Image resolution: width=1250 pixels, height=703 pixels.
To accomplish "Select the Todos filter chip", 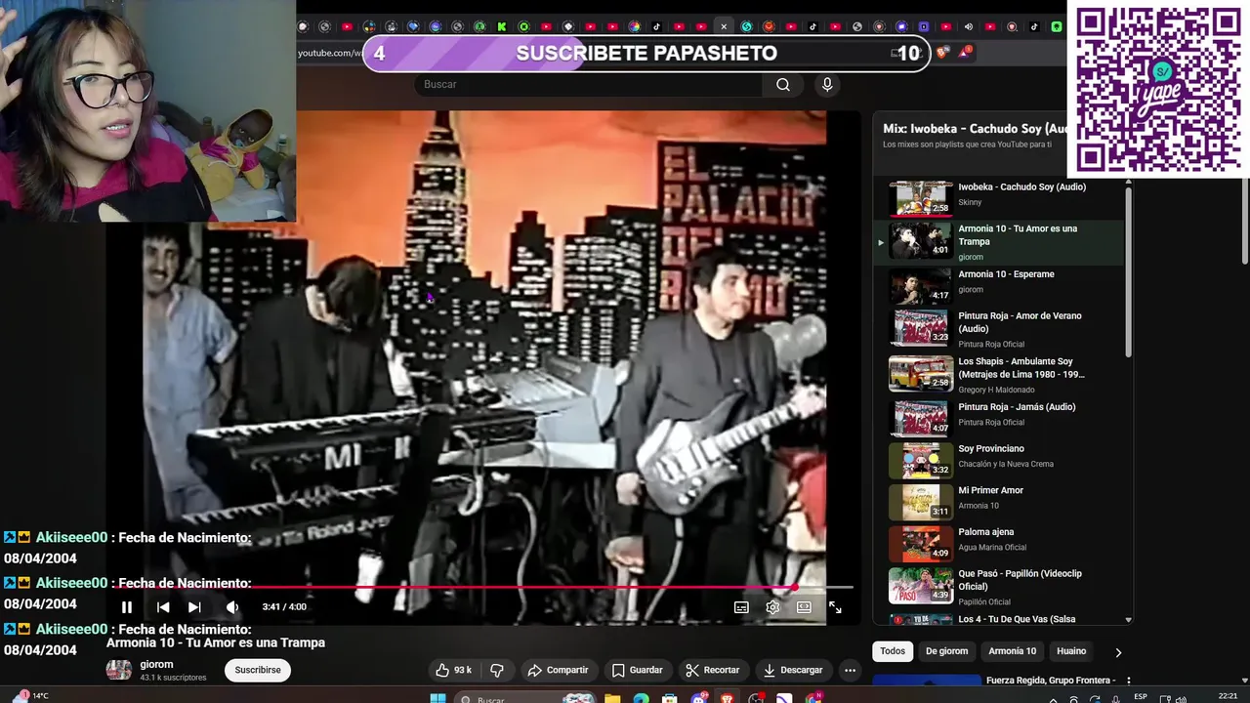I will coord(893,651).
